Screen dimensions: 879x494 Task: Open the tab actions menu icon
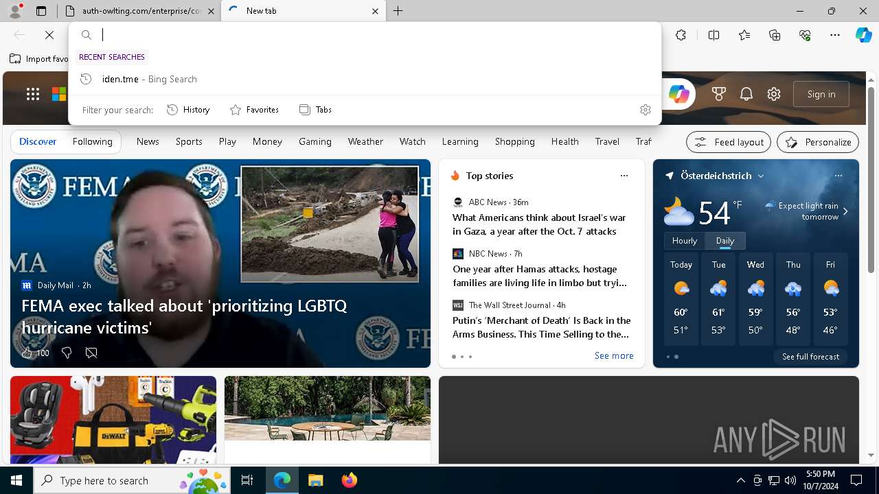pos(41,11)
